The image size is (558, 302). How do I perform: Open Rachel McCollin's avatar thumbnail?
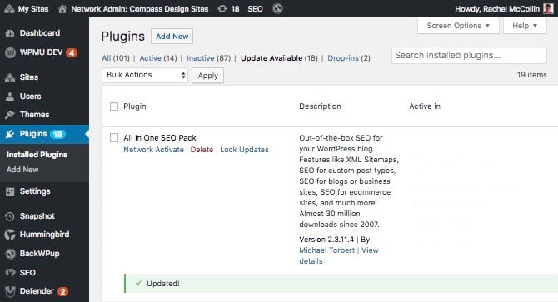pos(548,8)
